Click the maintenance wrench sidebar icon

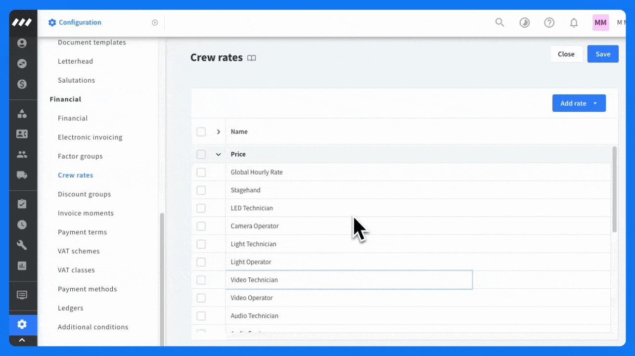coord(22,245)
